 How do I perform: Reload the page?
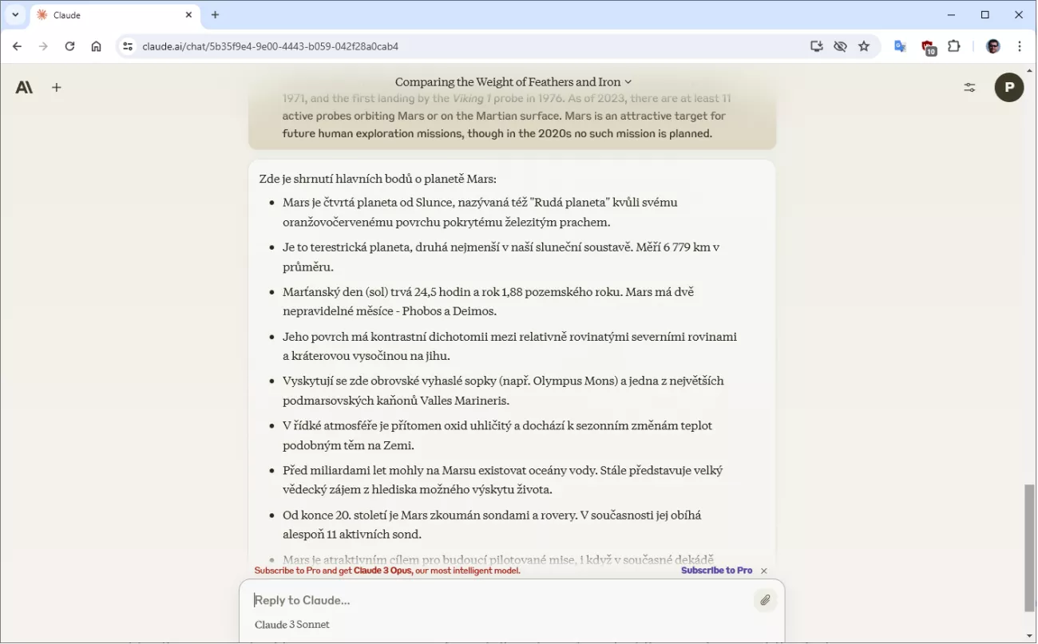click(69, 46)
